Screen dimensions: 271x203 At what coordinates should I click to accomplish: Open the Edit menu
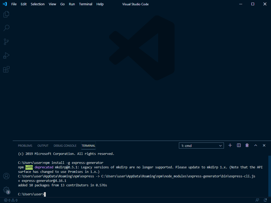coord(24,4)
